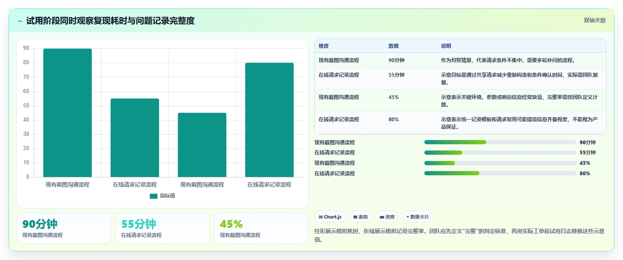623x260 pixels.
Task: Click the 双轴关联 label in the header
Action: pos(594,21)
